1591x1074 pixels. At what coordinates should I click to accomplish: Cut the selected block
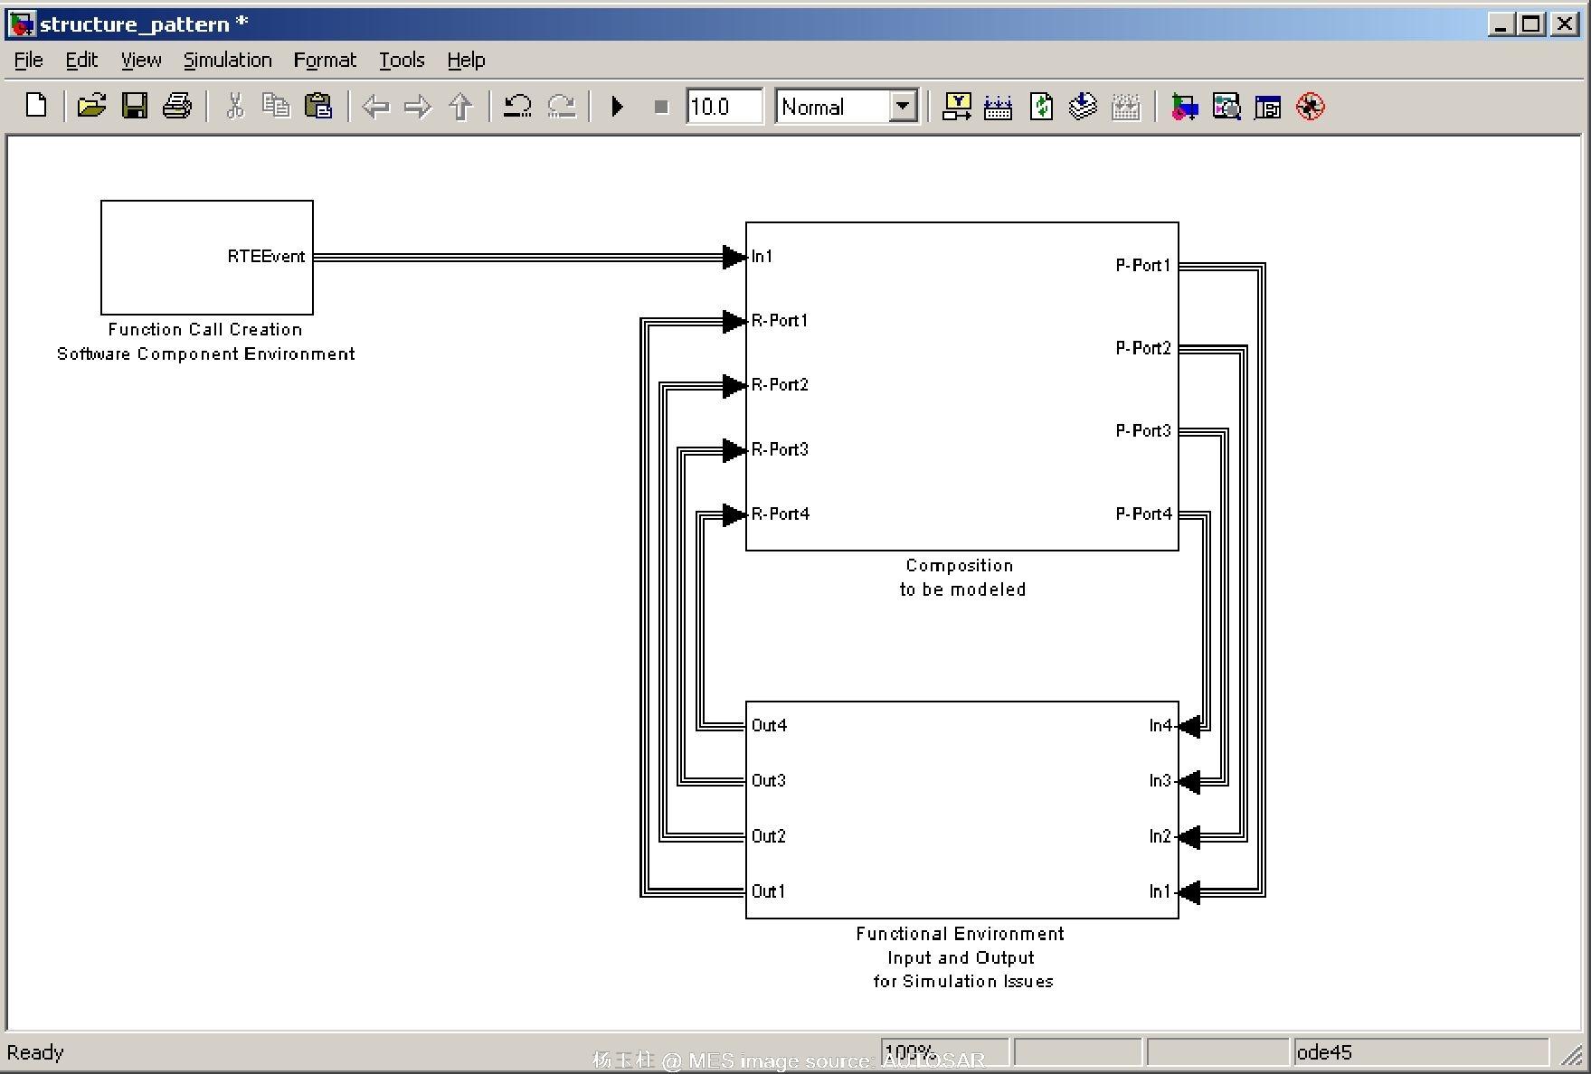232,106
